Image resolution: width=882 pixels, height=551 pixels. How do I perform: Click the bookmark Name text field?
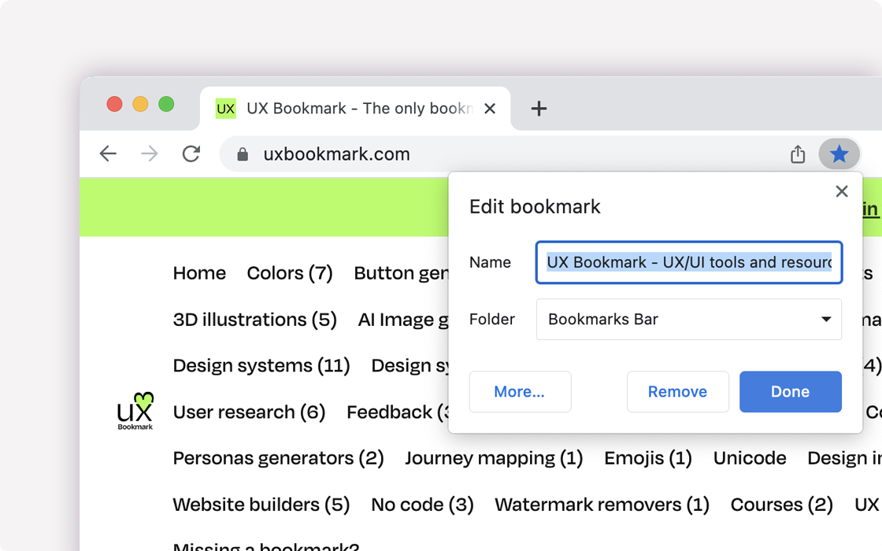(688, 263)
